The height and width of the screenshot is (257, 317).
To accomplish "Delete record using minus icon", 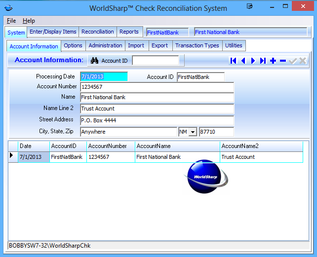I will pos(283,61).
